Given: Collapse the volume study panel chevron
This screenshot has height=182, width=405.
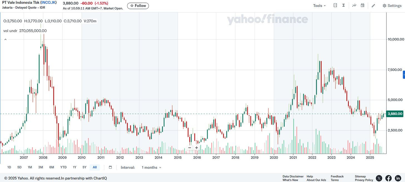Looking at the screenshot, I should 5,40.
